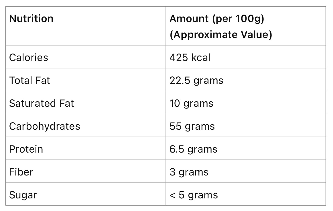This screenshot has height=211, width=333.
Task: Select the Calories row label
Action: pos(29,57)
